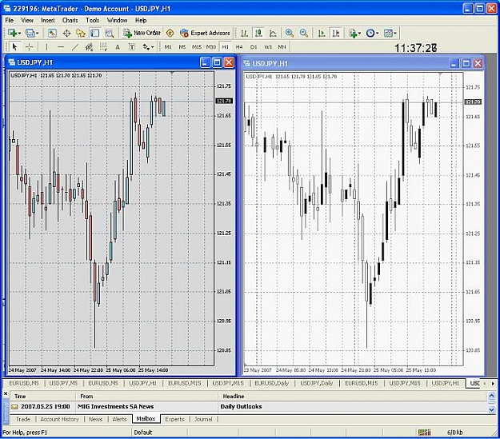Viewport: 500px width, 439px height.
Task: Toggle the Market Watch window icon
Action: [52, 33]
